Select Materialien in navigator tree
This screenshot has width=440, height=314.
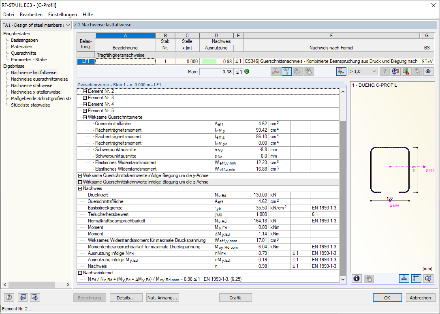click(x=21, y=47)
